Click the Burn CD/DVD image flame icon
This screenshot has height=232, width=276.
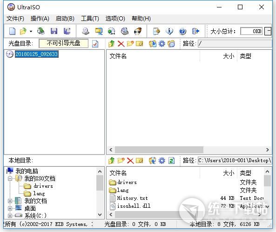138,31
